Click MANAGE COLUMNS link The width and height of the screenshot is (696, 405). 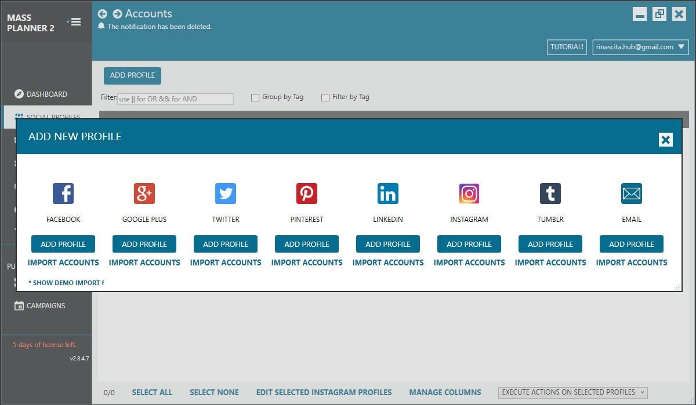click(445, 392)
